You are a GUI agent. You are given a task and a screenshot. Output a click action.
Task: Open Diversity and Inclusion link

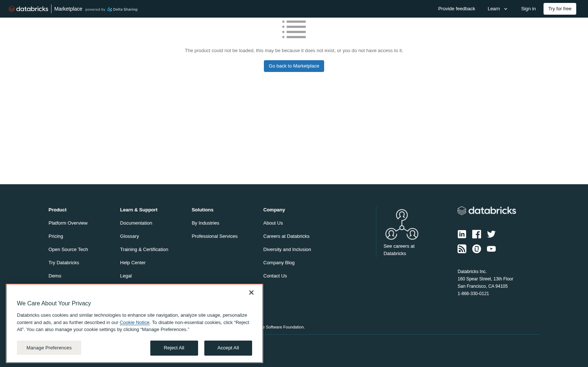287,250
